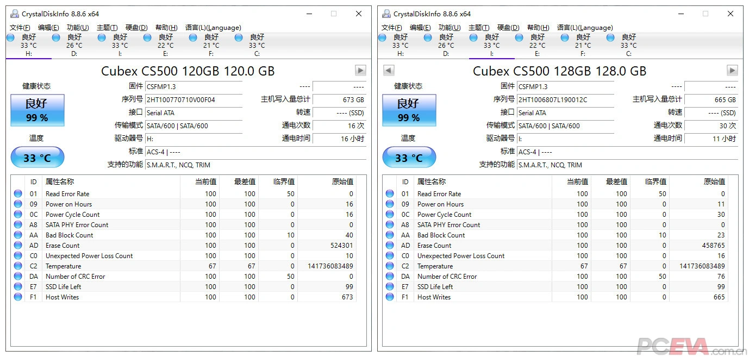Click firmware field CSFMP1.3 in left window

pyautogui.click(x=194, y=86)
